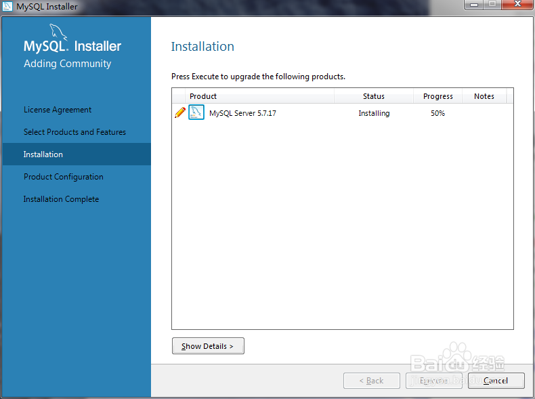535x399 pixels.
Task: Click the MySQL Installer title bar icon
Action: point(7,6)
